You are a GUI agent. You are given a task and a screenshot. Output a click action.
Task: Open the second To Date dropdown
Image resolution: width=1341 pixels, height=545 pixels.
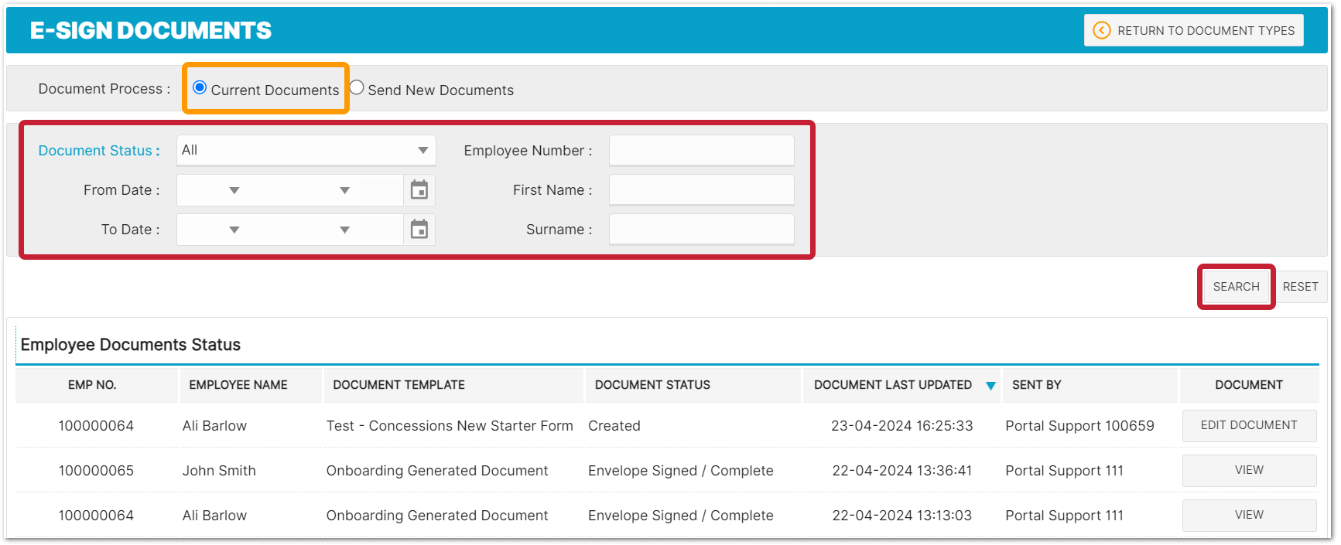344,230
